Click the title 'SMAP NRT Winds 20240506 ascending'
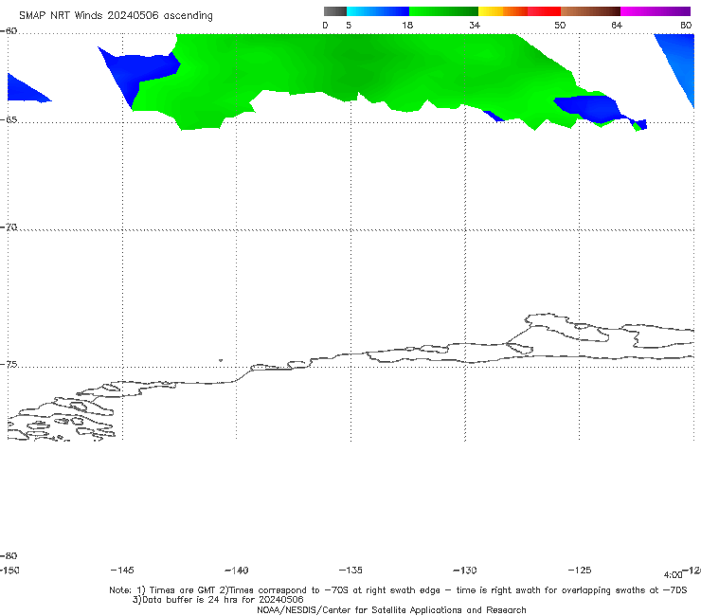Screen dimensions: 701x616 pos(116,15)
